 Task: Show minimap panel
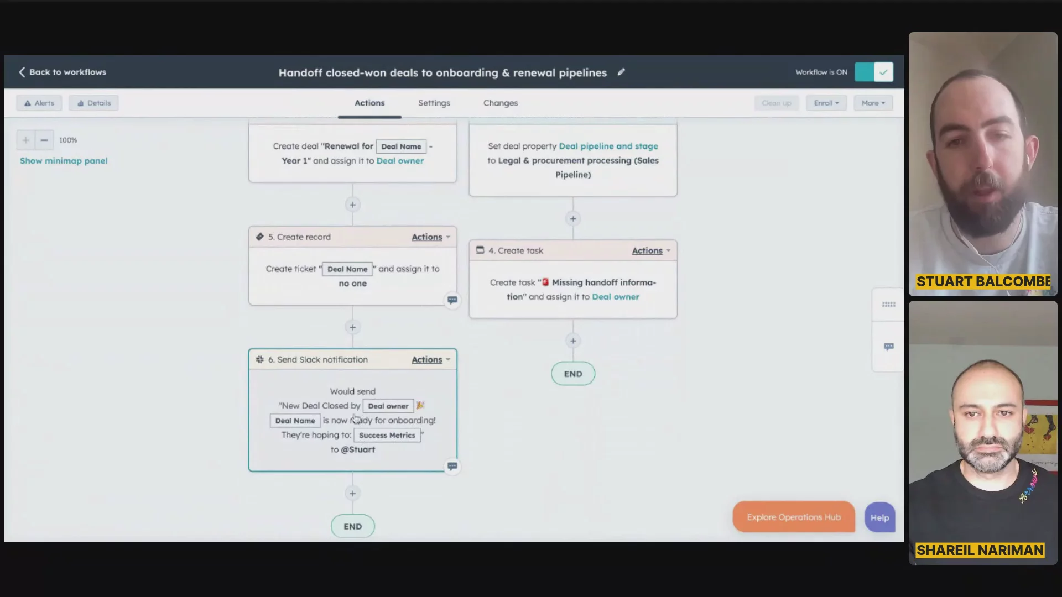coord(64,161)
